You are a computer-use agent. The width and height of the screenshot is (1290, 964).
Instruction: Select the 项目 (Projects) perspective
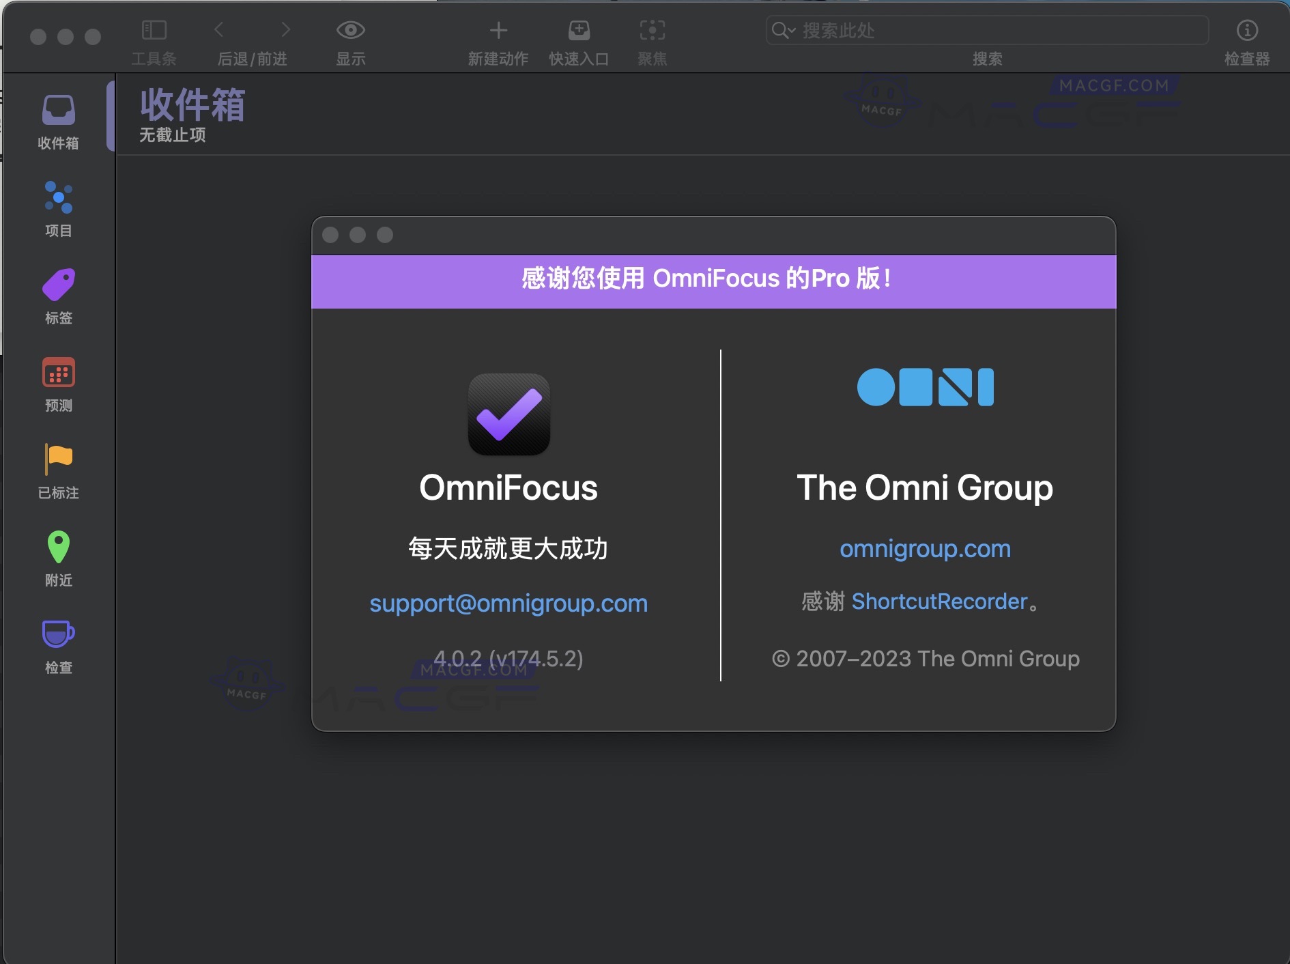pos(58,208)
